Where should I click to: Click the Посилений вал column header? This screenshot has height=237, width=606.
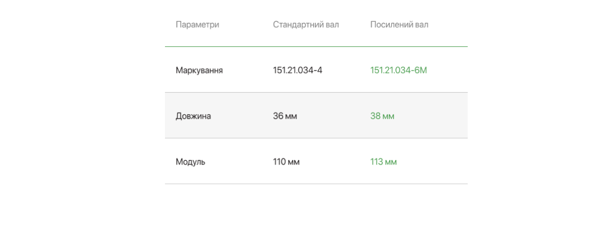[399, 25]
